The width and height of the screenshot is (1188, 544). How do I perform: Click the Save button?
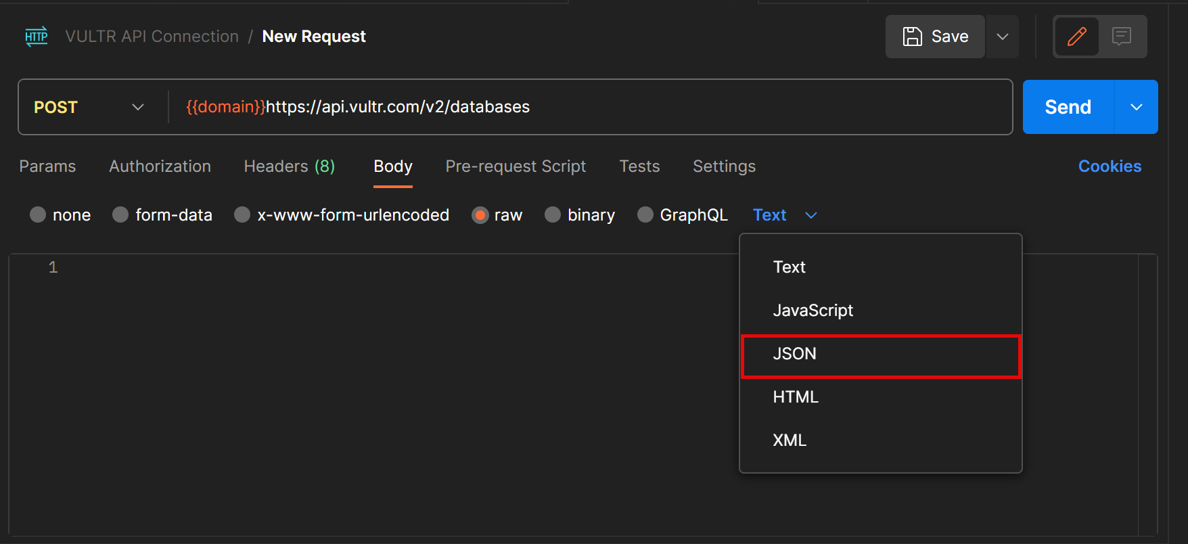coord(935,37)
